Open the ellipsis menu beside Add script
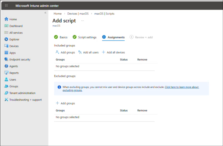This screenshot has width=223, height=146. (82, 21)
